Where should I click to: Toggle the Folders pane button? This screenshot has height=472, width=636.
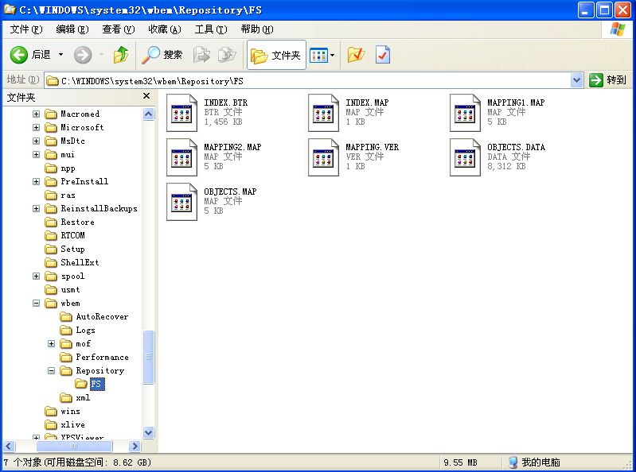276,55
